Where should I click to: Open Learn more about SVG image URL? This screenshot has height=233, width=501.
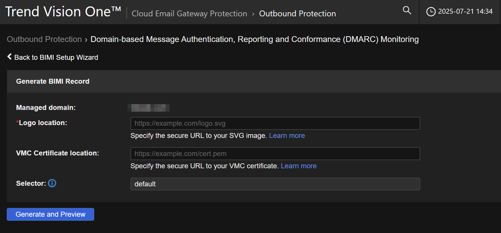(287, 136)
